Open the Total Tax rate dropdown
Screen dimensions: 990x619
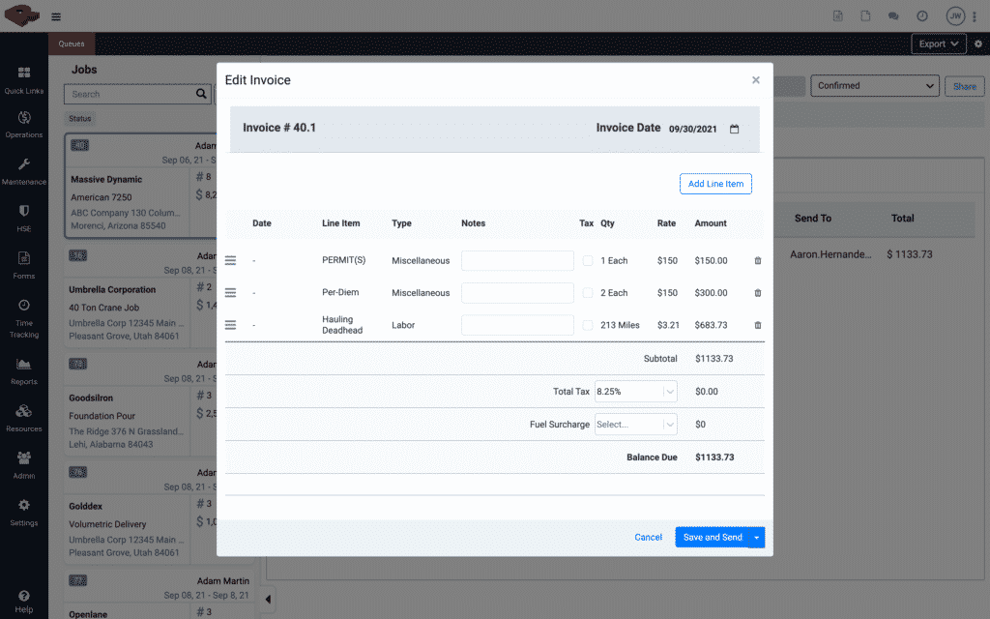click(x=635, y=391)
